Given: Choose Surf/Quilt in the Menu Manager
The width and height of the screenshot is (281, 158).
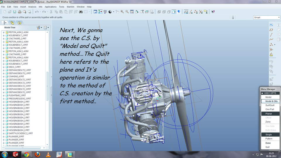Looking at the screenshot, I should click(x=270, y=105).
